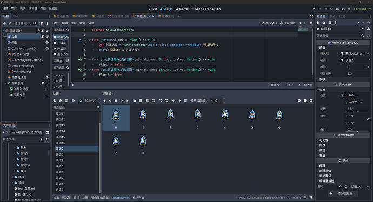The height and width of the screenshot is (202, 373).
Task: Open 在线文档 online docs
Action: pos(269,23)
